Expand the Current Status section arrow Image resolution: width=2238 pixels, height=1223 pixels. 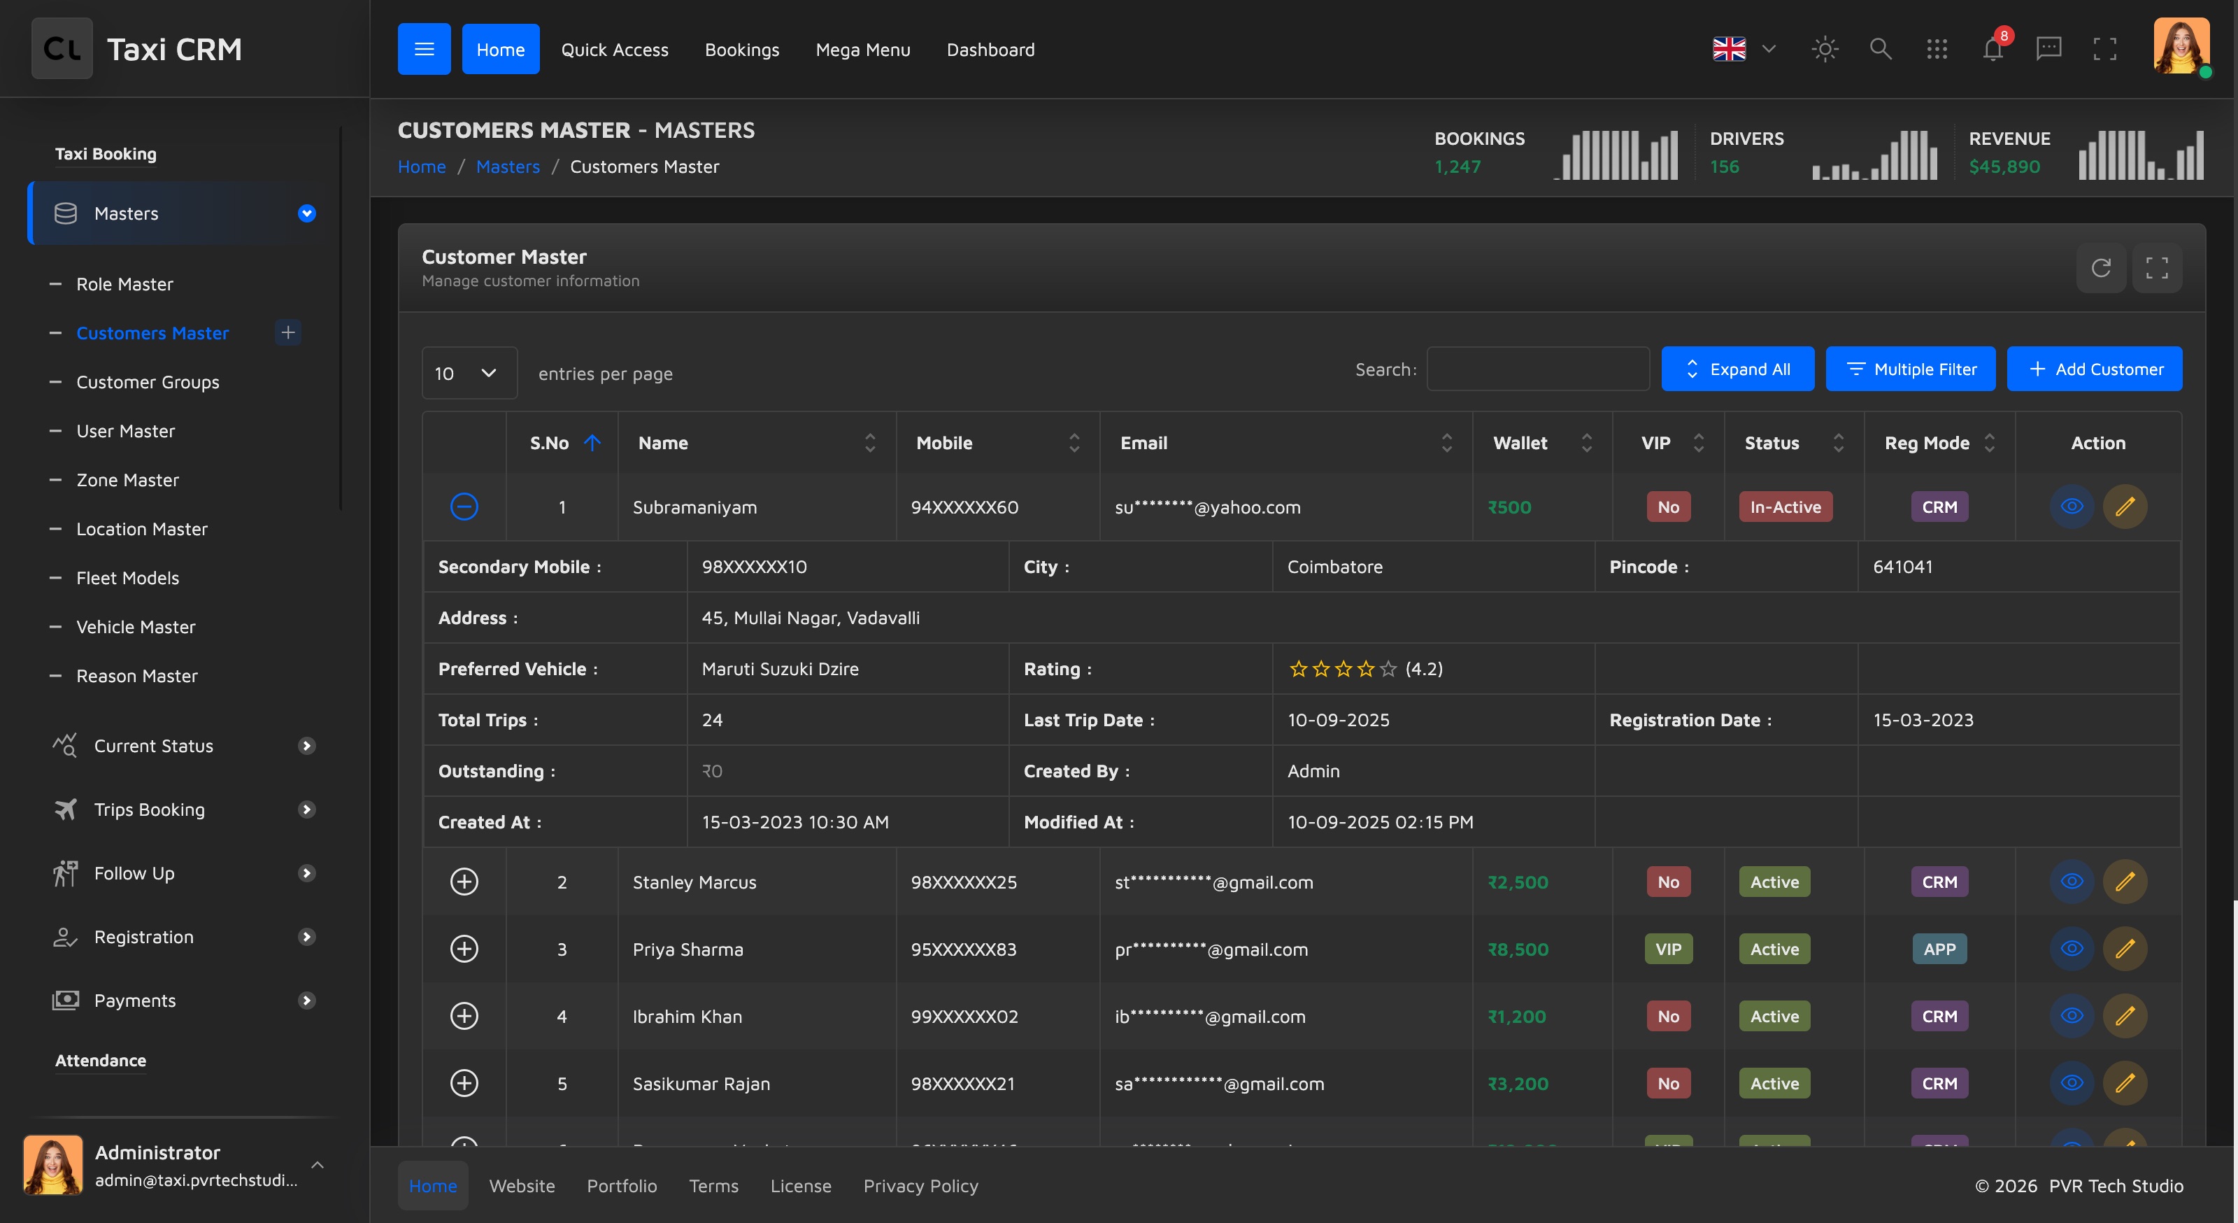pos(307,746)
